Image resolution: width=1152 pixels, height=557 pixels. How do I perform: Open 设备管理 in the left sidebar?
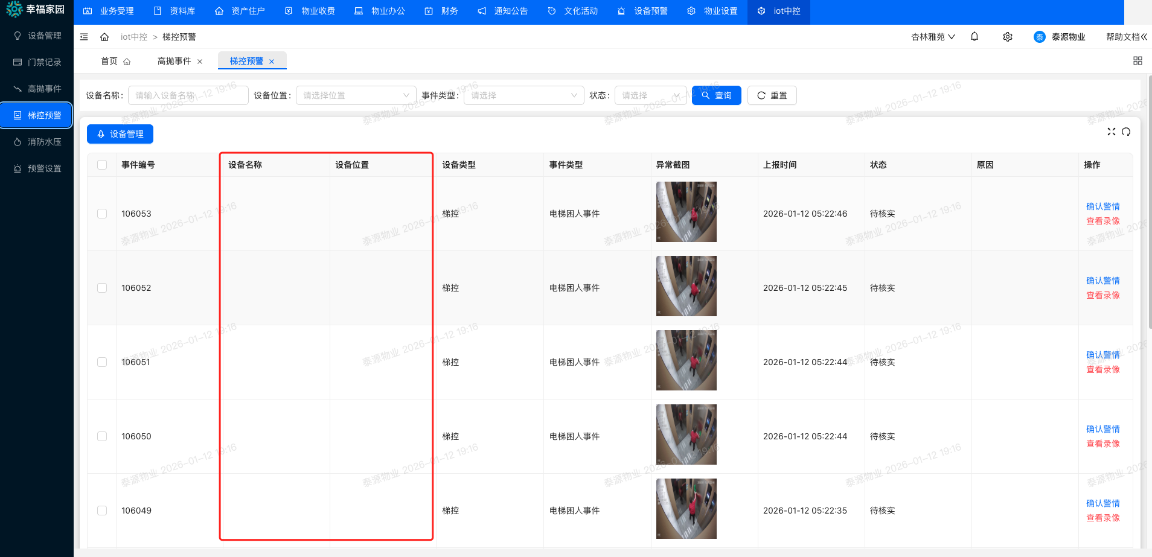[36, 36]
